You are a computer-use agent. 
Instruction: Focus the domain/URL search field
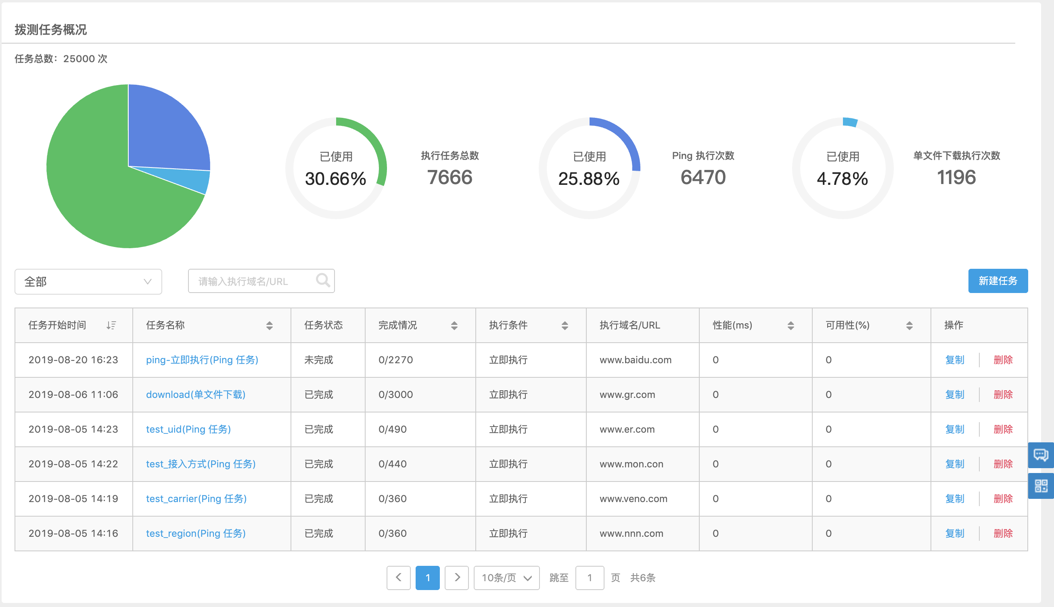coord(261,281)
